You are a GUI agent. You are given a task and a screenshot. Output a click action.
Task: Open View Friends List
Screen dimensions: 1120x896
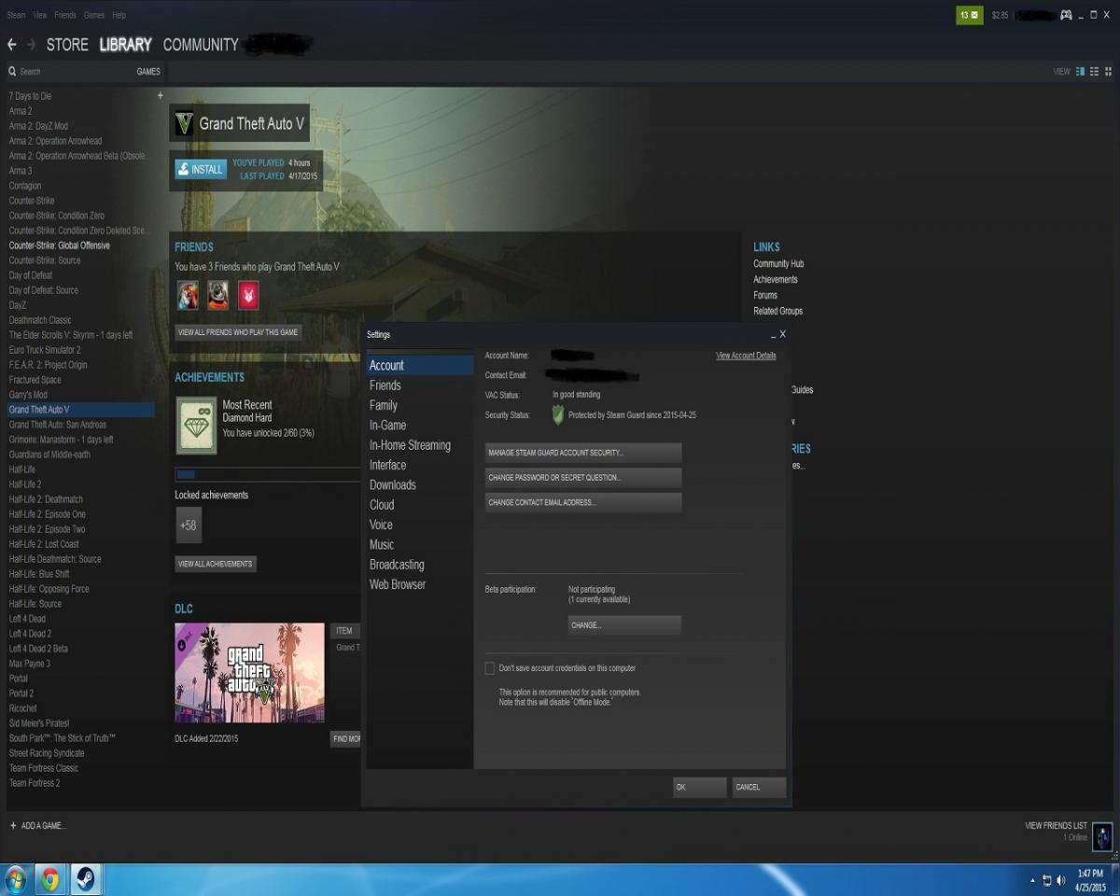coord(1056,826)
